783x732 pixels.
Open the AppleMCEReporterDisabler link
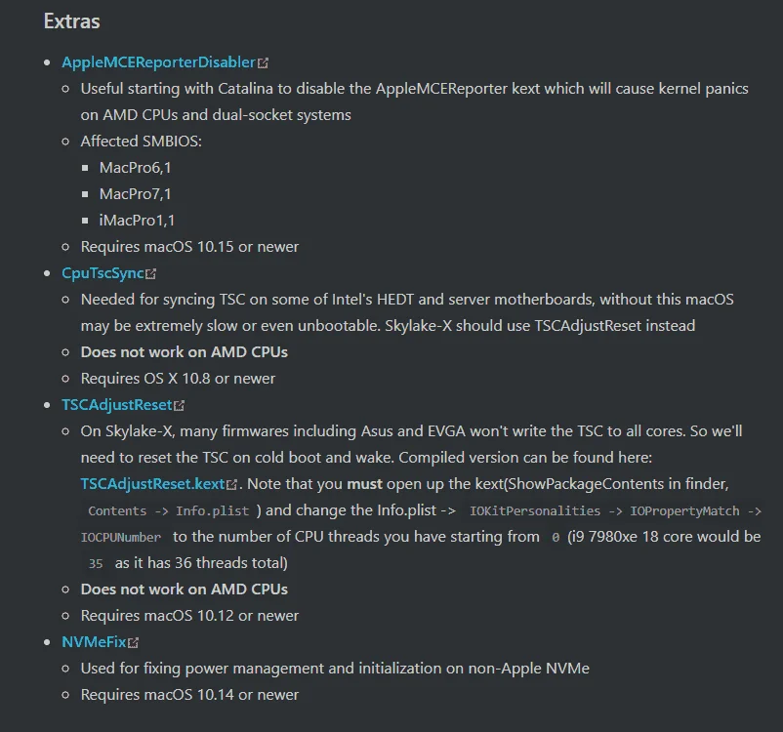tap(158, 62)
